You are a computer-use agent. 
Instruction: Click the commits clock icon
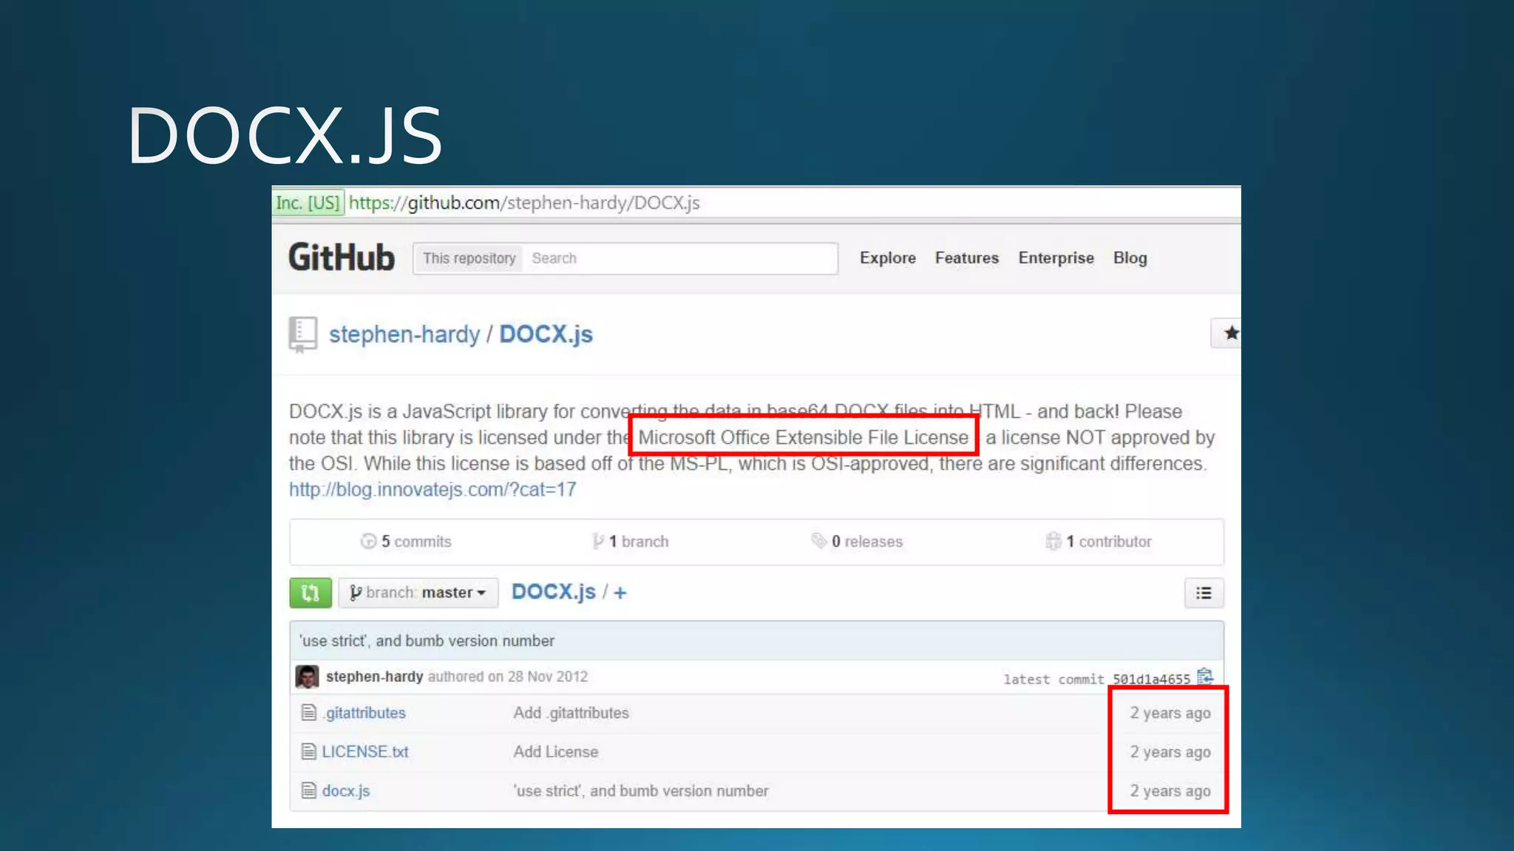368,541
